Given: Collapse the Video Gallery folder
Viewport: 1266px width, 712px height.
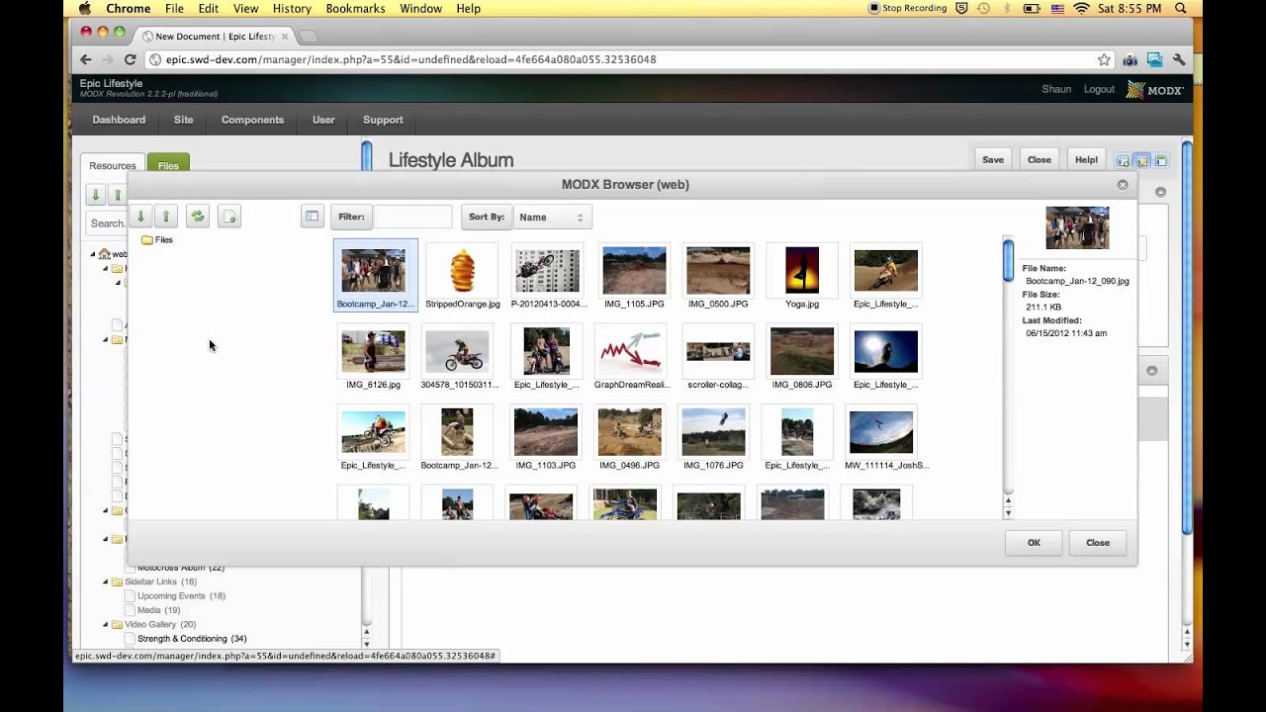Looking at the screenshot, I should pyautogui.click(x=106, y=624).
